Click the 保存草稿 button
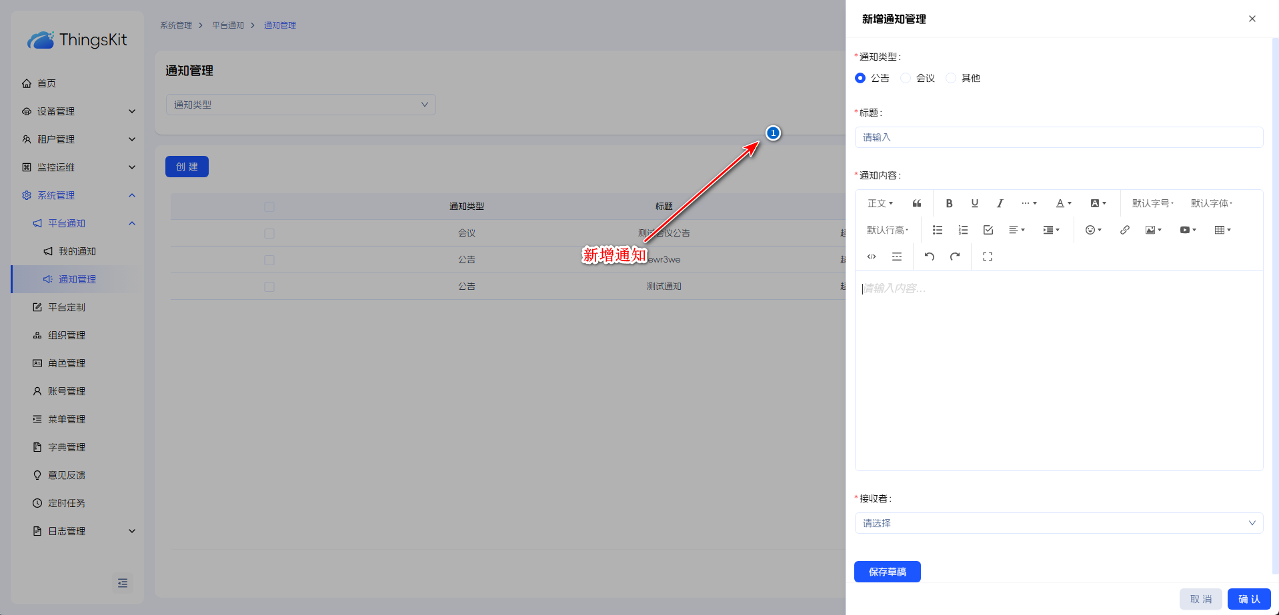This screenshot has width=1279, height=615. click(x=887, y=572)
